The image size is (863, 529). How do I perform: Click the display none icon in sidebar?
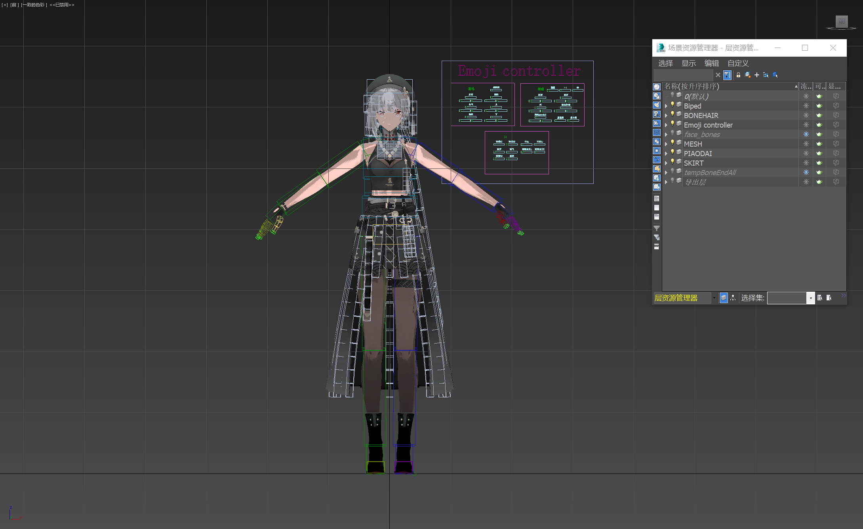(x=657, y=208)
